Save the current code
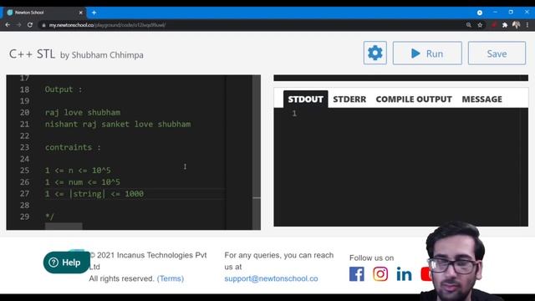The image size is (535, 301). pyautogui.click(x=497, y=54)
